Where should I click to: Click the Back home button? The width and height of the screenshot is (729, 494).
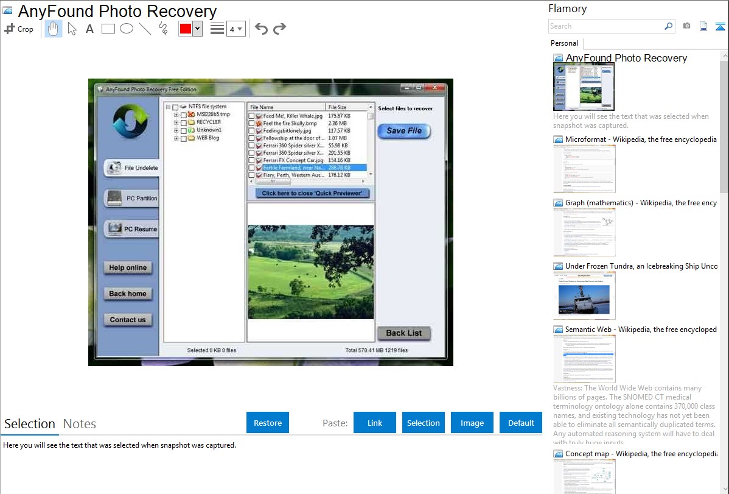(x=128, y=294)
